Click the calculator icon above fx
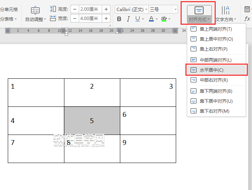The width and height of the screenshot is (252, 190). point(247,9)
